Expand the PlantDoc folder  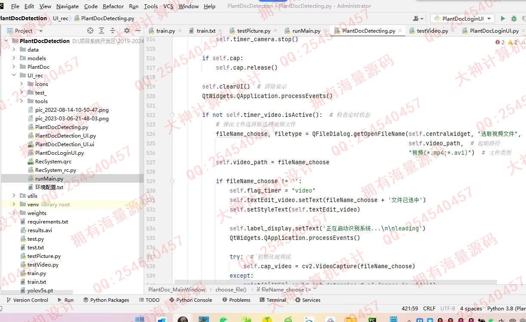tap(14, 67)
